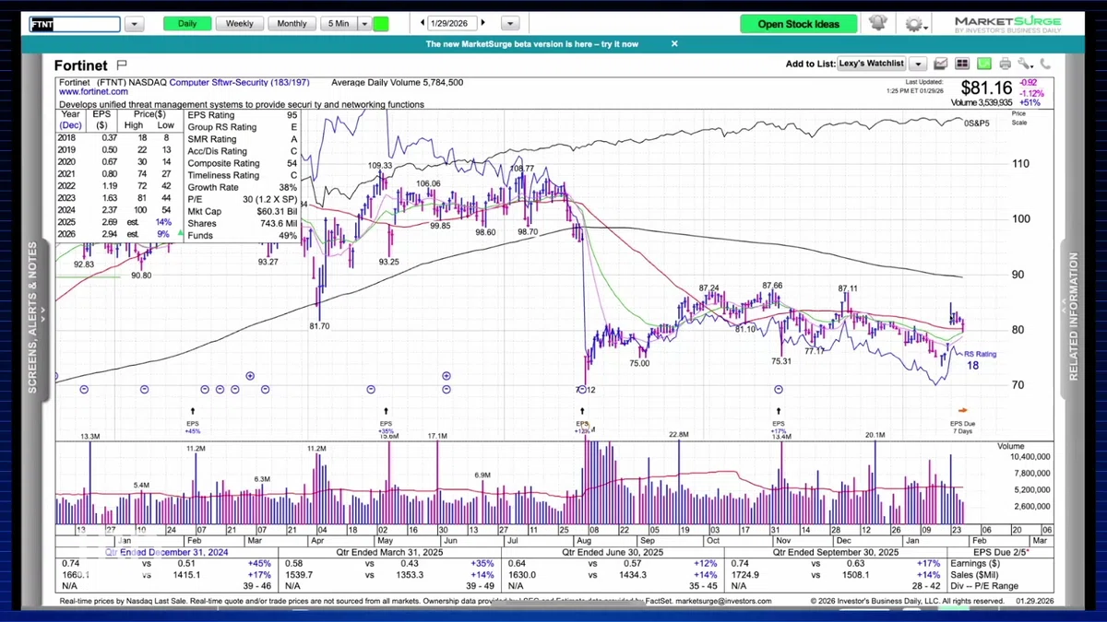Click the Composite Rating 54 row
1107x622 pixels.
click(243, 163)
